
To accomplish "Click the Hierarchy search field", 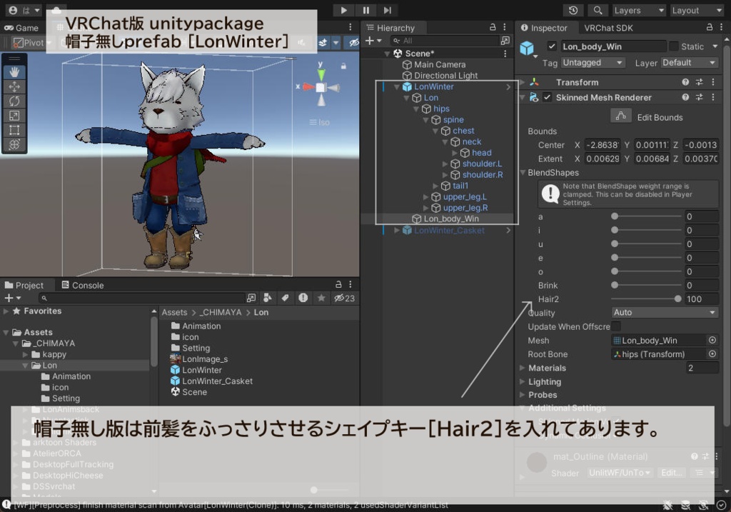I will tap(444, 41).
